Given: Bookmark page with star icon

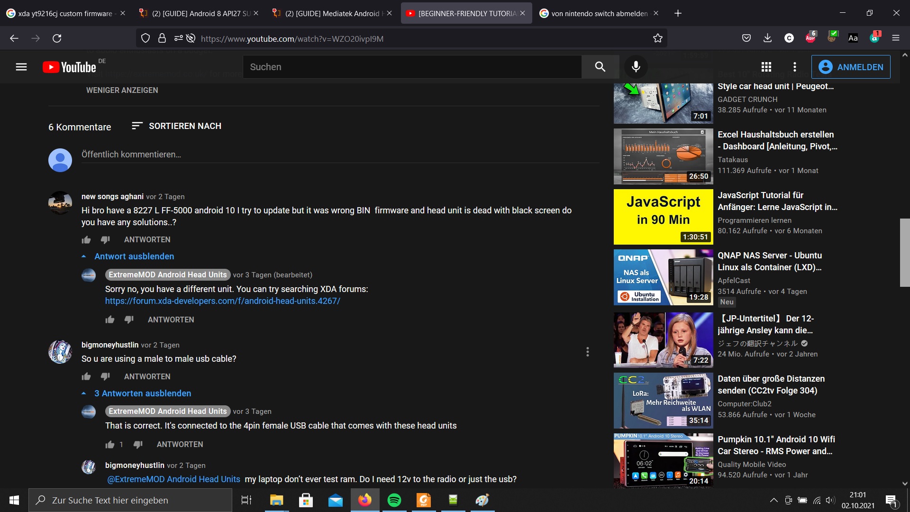Looking at the screenshot, I should click(x=657, y=38).
